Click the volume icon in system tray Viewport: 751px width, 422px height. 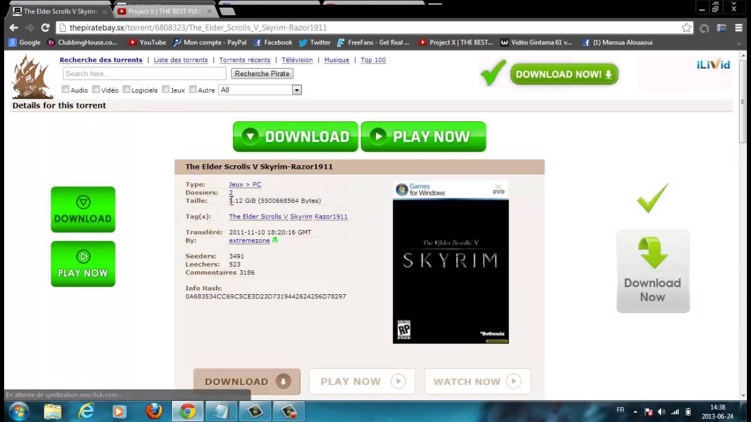pyautogui.click(x=662, y=411)
